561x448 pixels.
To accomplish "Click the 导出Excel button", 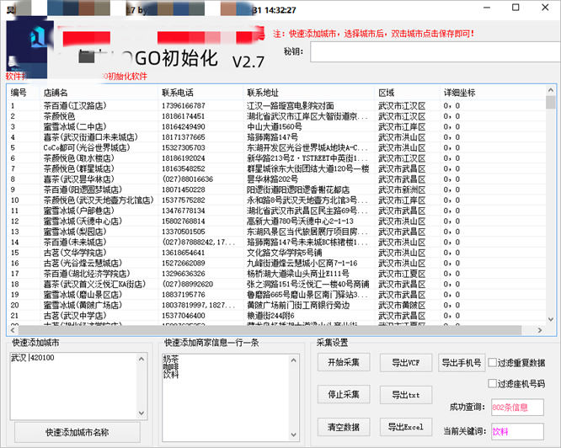I will [406, 427].
